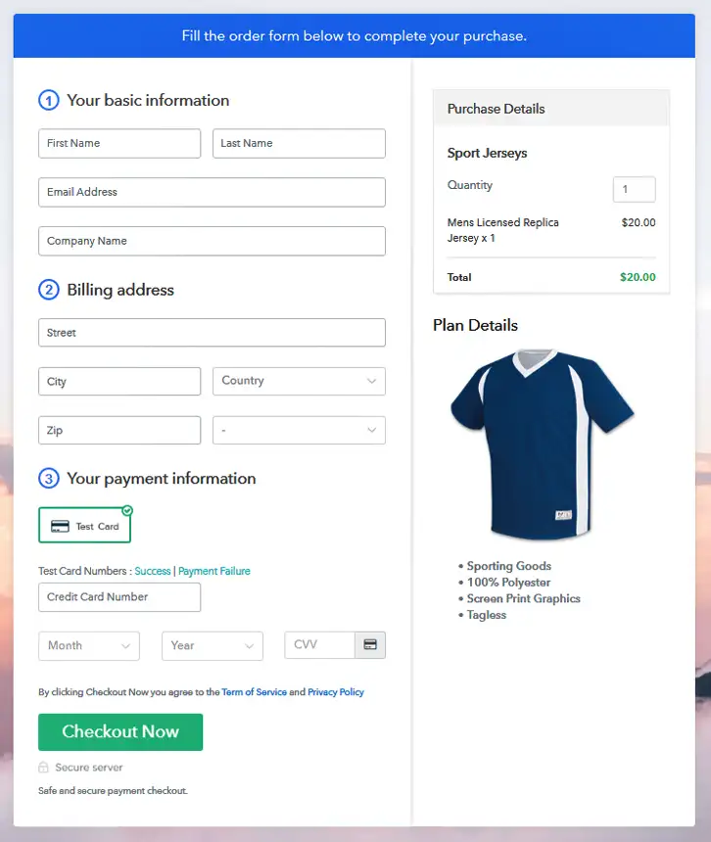The height and width of the screenshot is (842, 711).
Task: Click the Payment Failure link
Action: [x=214, y=571]
